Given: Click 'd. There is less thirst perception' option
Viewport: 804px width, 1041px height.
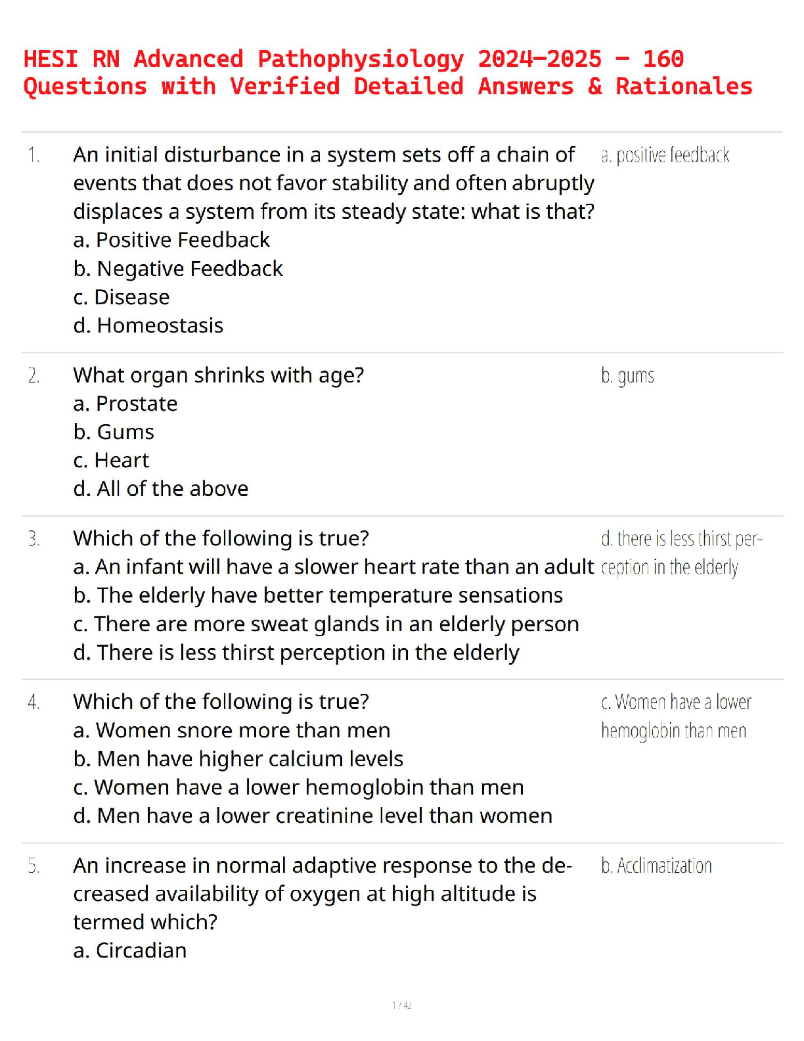Looking at the screenshot, I should click(x=296, y=653).
